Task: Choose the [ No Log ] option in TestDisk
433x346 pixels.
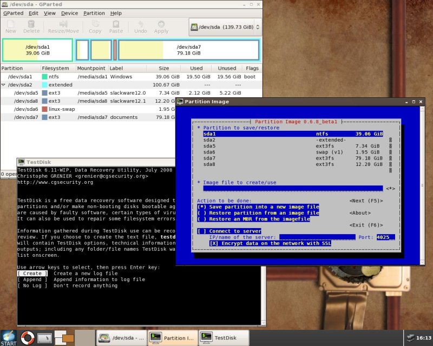Action: [32, 285]
